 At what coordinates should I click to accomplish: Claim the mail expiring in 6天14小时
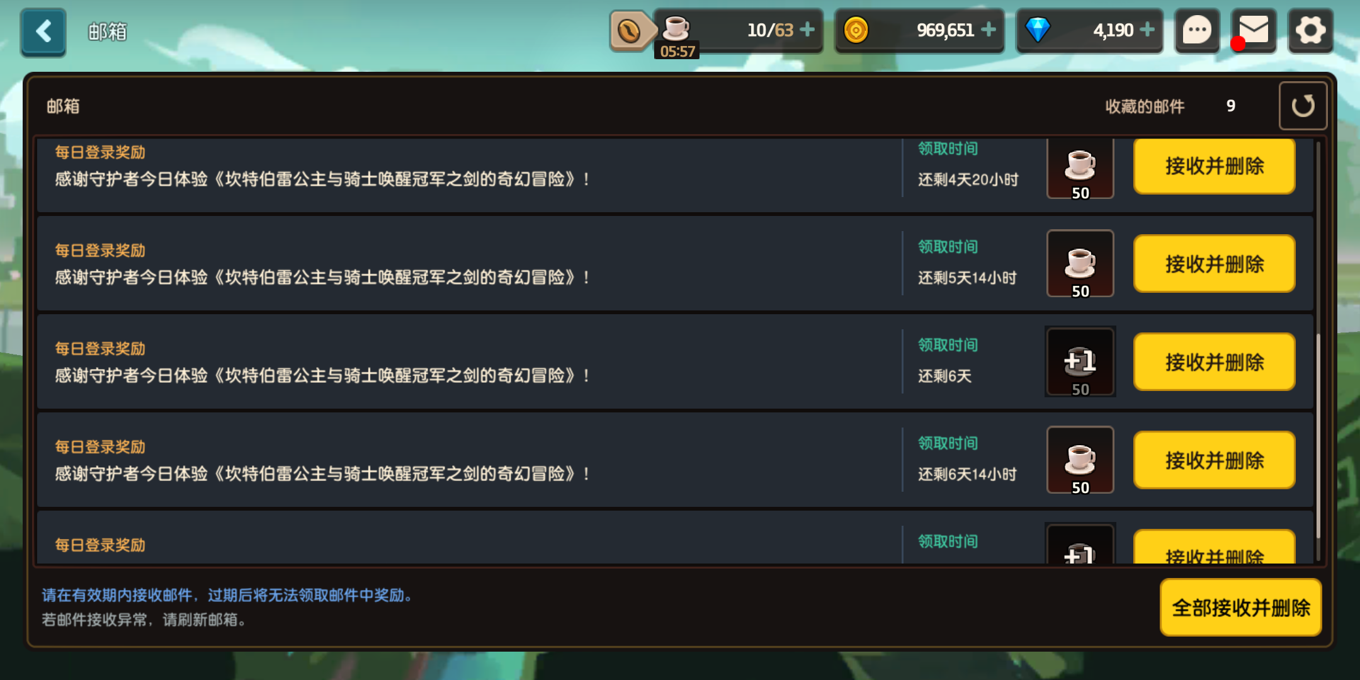point(1214,460)
